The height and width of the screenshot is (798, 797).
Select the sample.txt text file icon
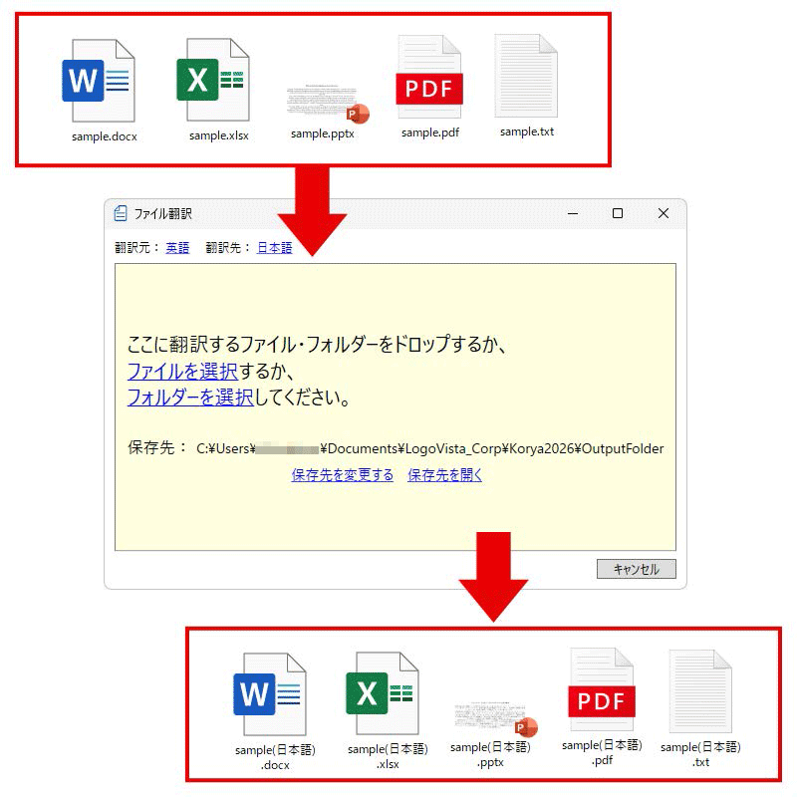526,78
